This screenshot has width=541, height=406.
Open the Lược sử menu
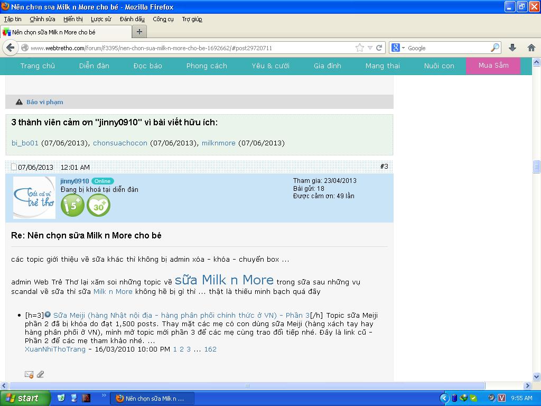(101, 19)
